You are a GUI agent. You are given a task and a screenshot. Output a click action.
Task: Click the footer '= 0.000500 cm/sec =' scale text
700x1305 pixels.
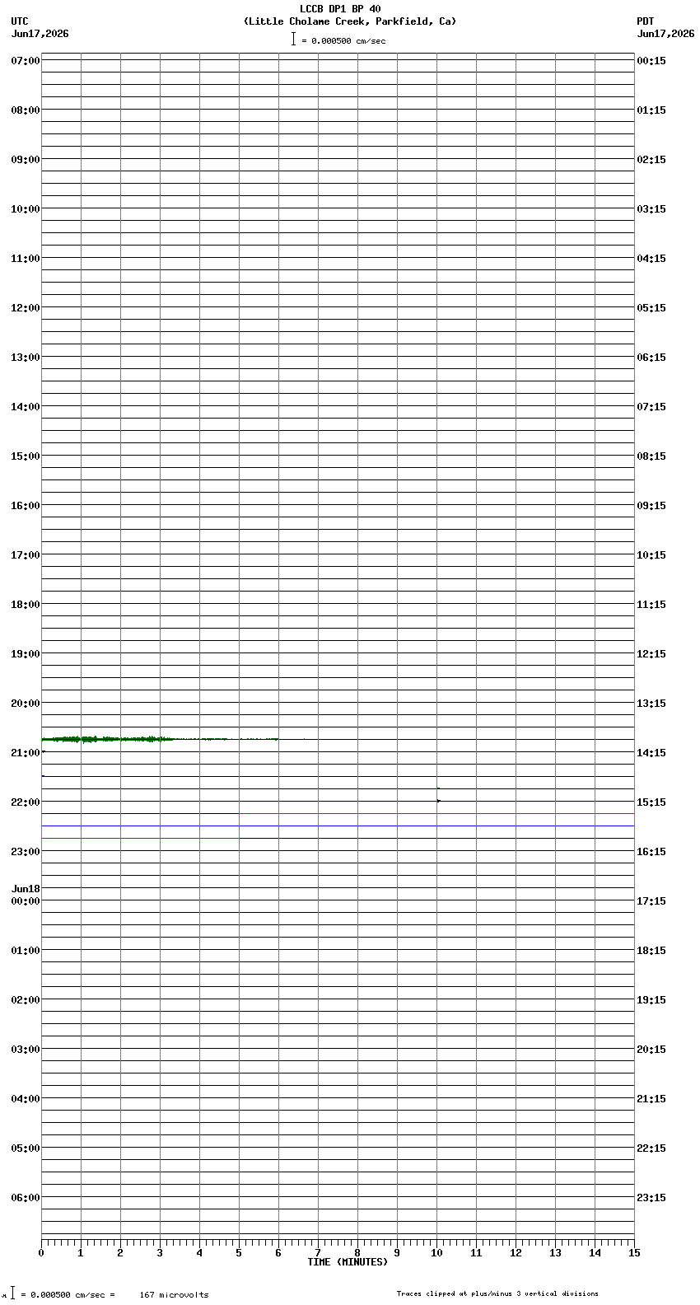tap(68, 1294)
